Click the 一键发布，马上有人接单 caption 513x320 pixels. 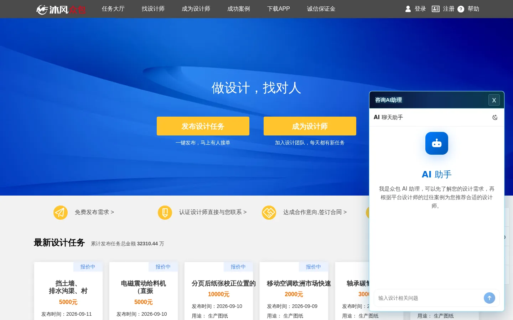click(203, 143)
